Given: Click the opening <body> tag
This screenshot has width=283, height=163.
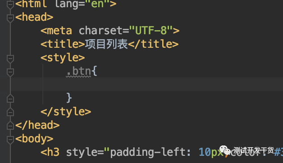Looking at the screenshot, I should tap(34, 139).
